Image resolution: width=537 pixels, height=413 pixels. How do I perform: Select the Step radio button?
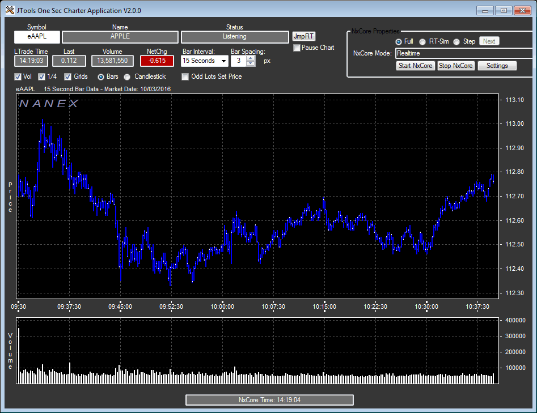coord(456,42)
